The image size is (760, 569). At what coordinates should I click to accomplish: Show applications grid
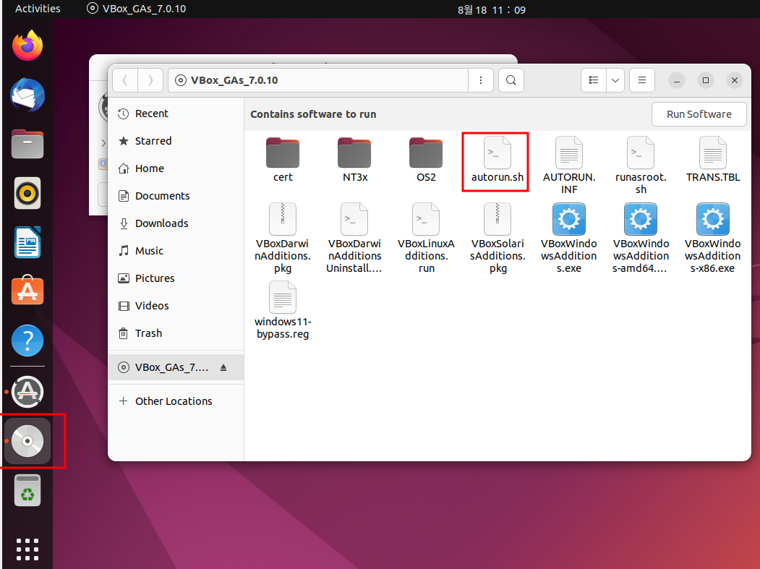27,549
